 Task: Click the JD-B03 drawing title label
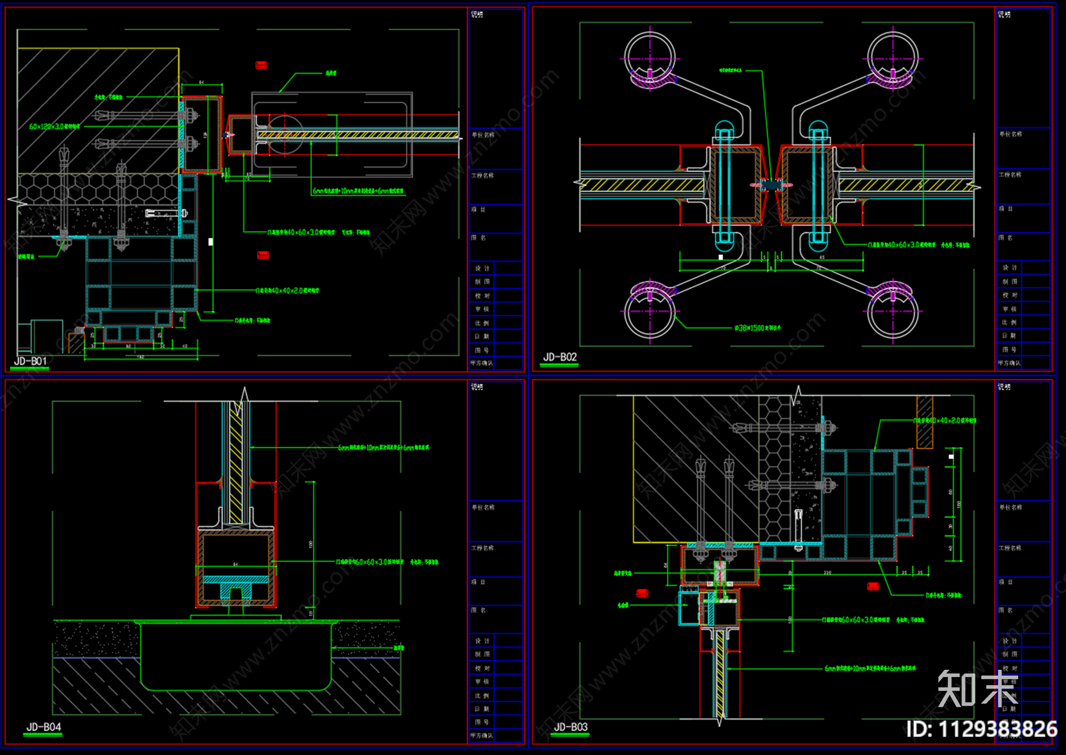pos(571,727)
